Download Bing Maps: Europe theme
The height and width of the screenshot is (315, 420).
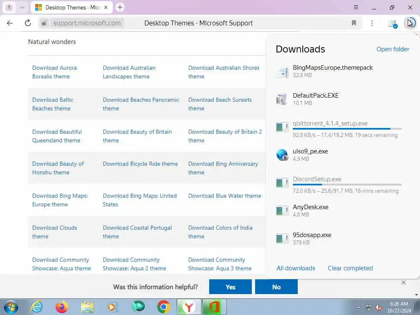point(60,200)
